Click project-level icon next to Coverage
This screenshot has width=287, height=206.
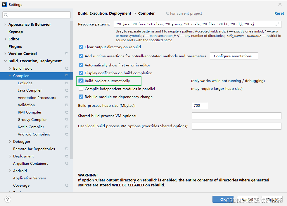[x=67, y=186]
